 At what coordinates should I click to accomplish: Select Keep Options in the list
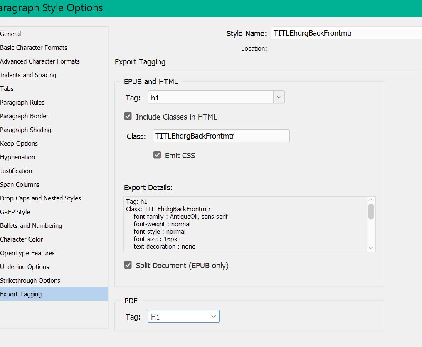pyautogui.click(x=54, y=144)
